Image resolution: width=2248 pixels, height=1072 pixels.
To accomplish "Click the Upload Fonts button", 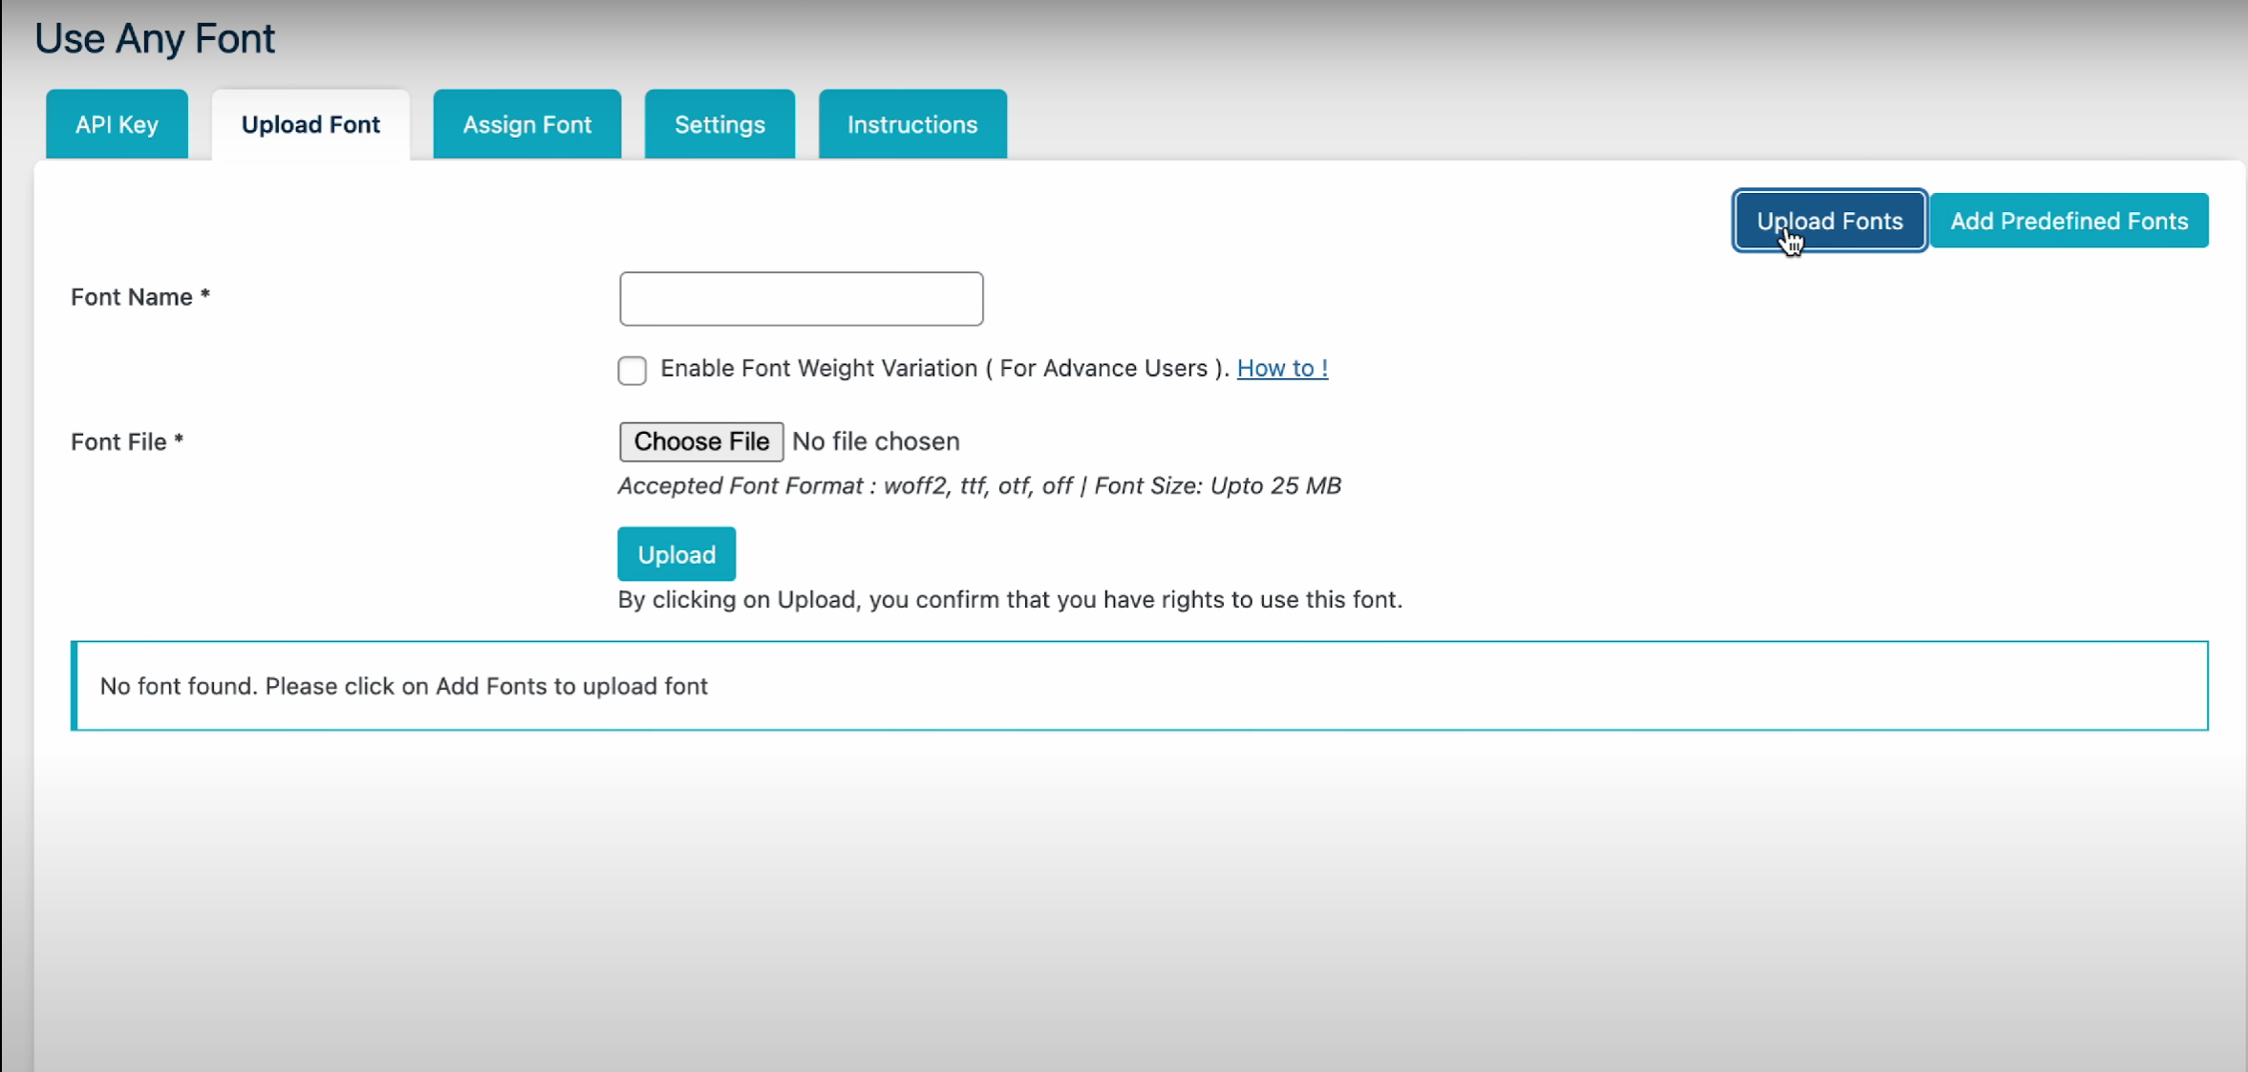I will [x=1829, y=221].
